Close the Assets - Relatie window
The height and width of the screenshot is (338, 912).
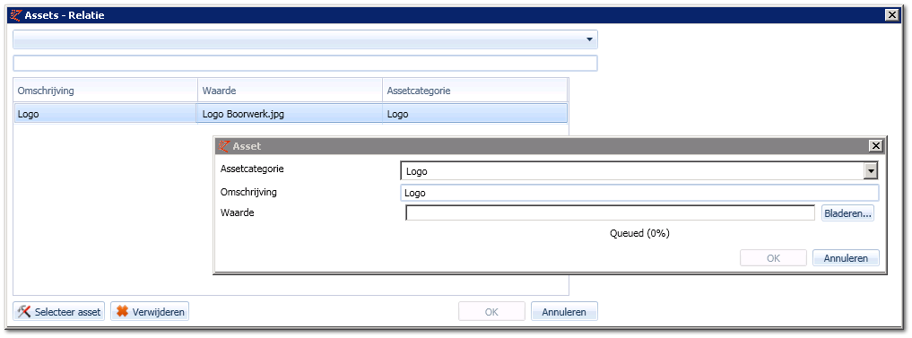point(890,15)
